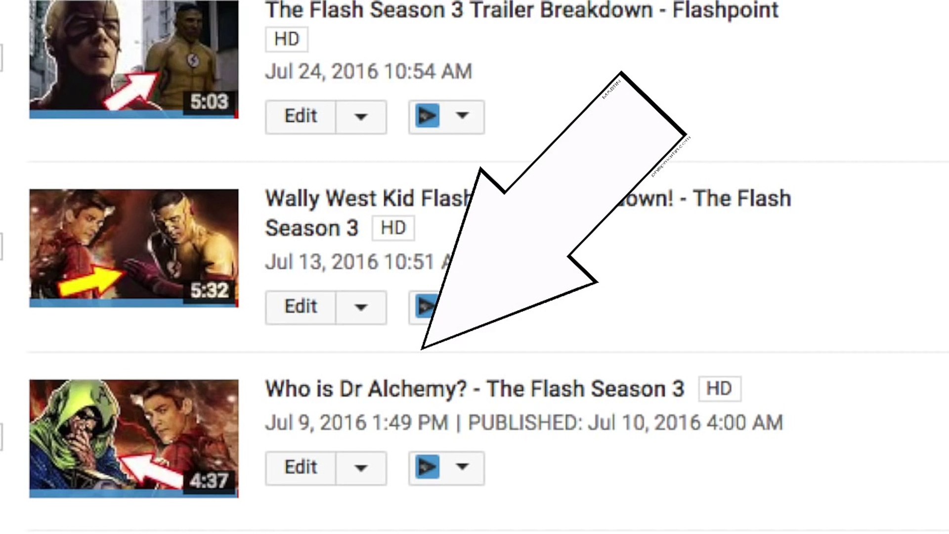Screen dimensions: 949x534
Task: Open The Flash Season 3 Trailer Breakdown thumbnail
Action: point(134,59)
